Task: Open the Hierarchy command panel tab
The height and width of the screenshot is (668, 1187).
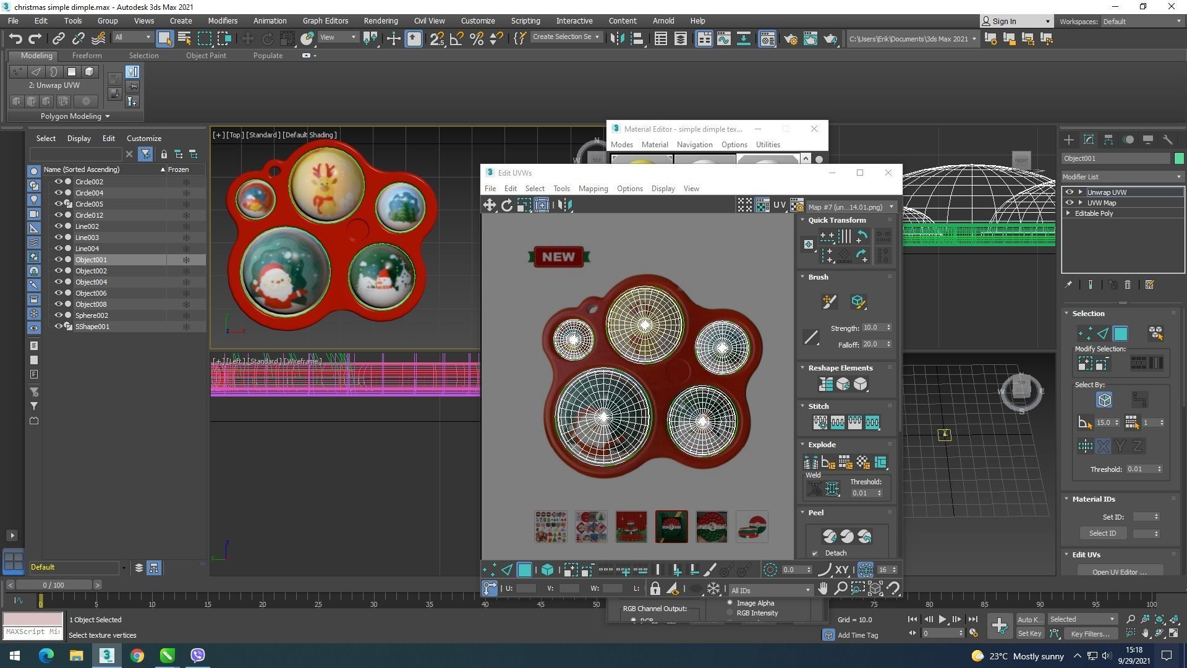Action: click(x=1108, y=140)
